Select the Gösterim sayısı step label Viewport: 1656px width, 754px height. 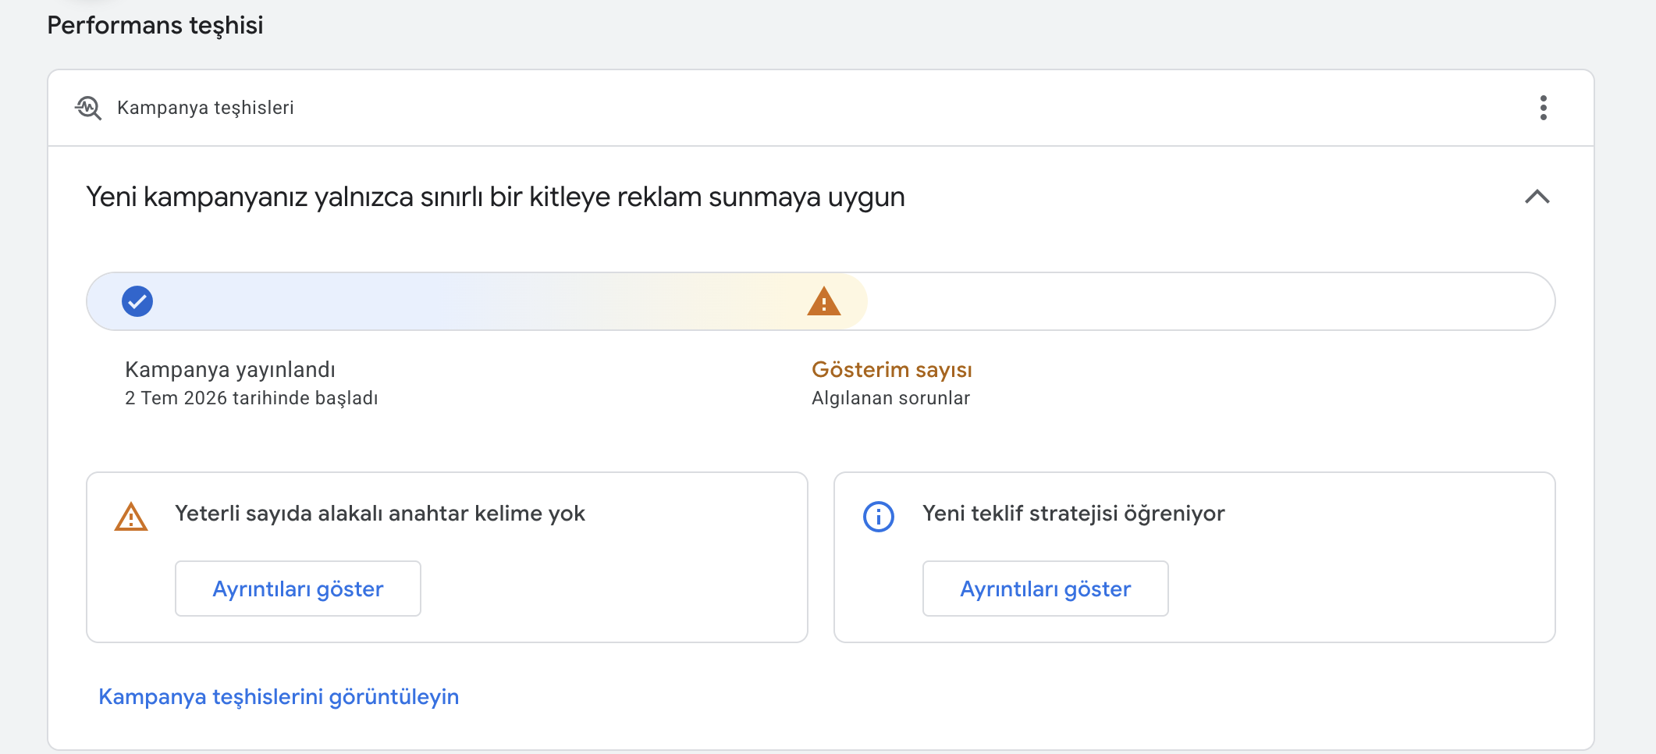pos(892,369)
